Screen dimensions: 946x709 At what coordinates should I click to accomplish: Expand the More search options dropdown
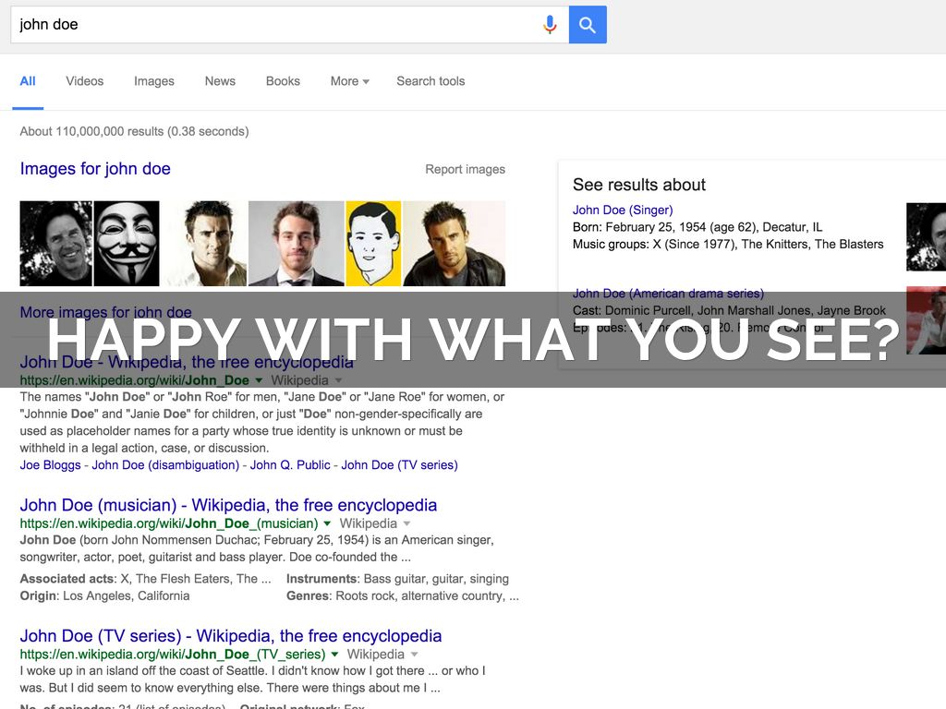[349, 81]
